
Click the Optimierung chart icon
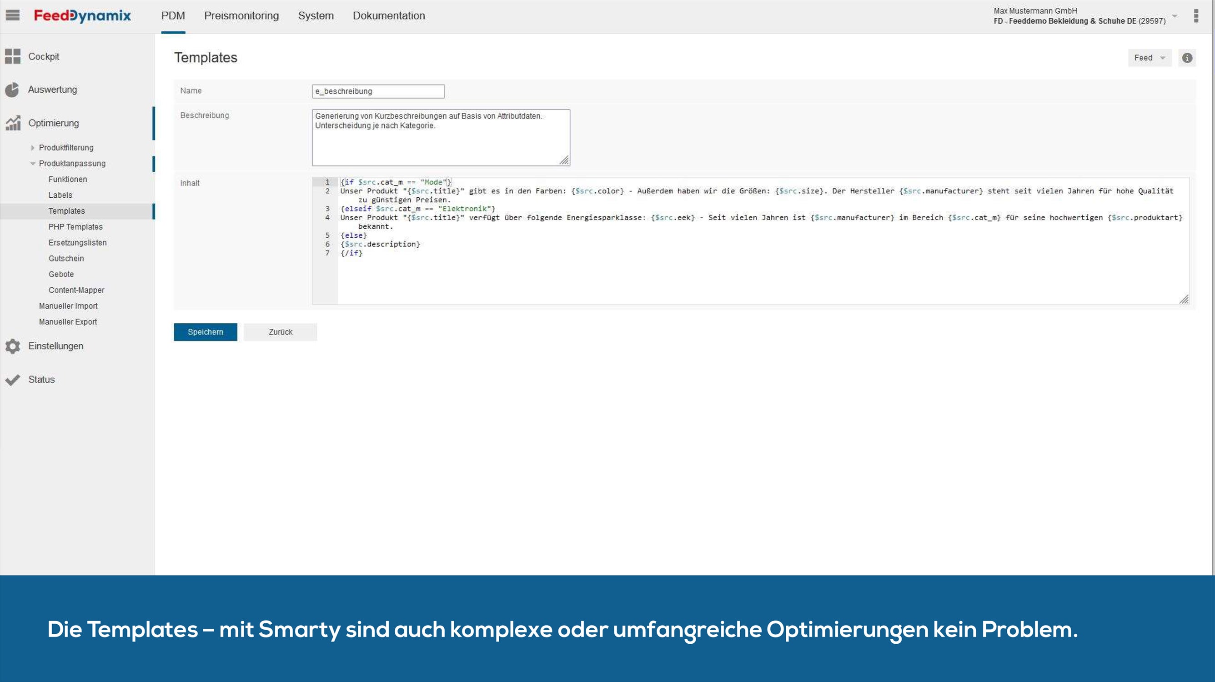pos(13,123)
